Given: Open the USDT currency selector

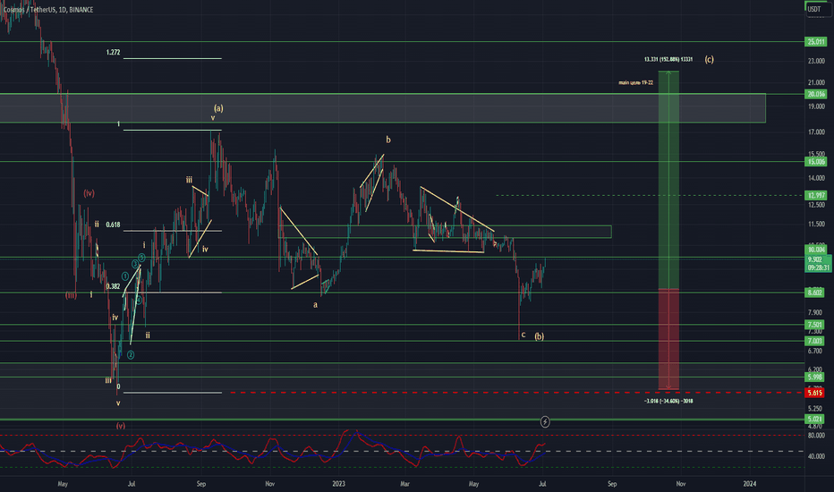Looking at the screenshot, I should pyautogui.click(x=817, y=9).
